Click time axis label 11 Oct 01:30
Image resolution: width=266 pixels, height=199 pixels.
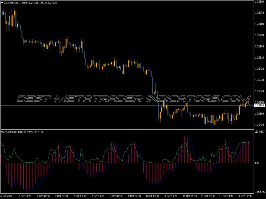coord(190,196)
